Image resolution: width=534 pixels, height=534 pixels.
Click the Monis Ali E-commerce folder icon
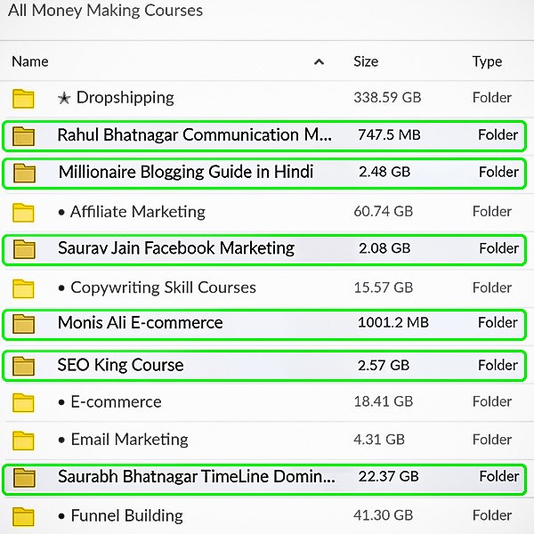[23, 324]
